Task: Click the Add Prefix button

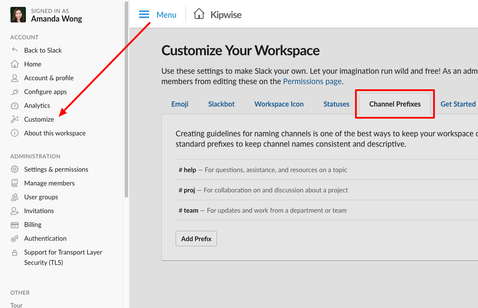Action: [x=196, y=238]
